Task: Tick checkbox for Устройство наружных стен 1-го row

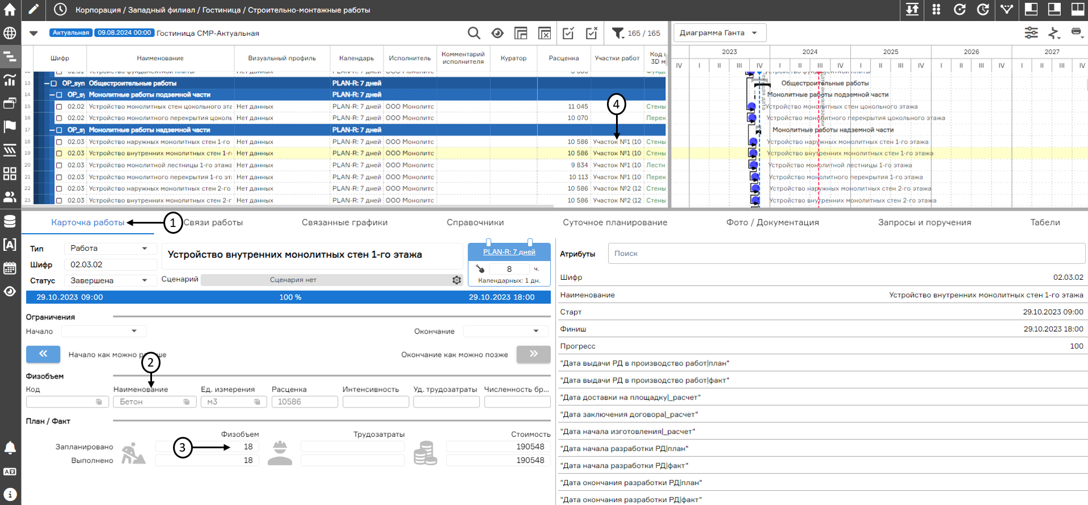Action: (x=59, y=142)
